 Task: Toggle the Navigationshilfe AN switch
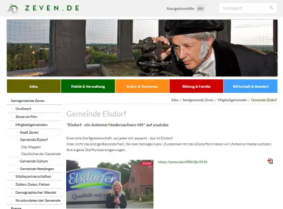tap(200, 8)
